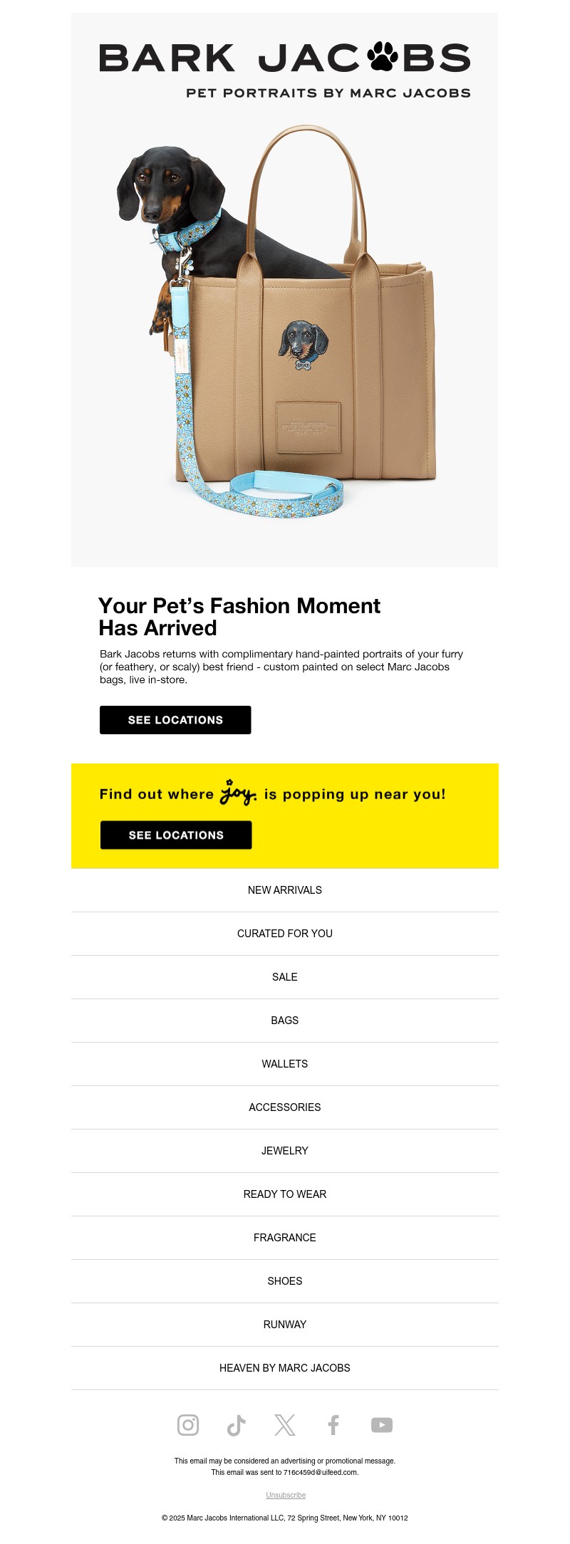The height and width of the screenshot is (1544, 570).
Task: Click See Locations button below pet description
Action: [175, 720]
